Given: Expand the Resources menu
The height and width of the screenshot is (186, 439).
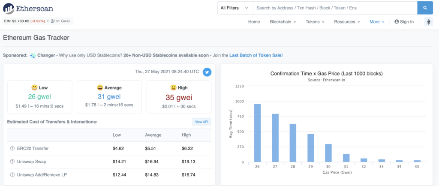Looking at the screenshot, I should [x=347, y=22].
